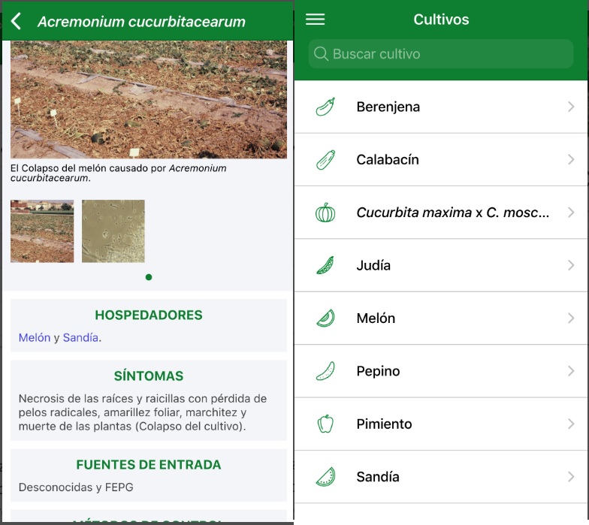Tap the Berenjena eggplant icon

click(325, 107)
